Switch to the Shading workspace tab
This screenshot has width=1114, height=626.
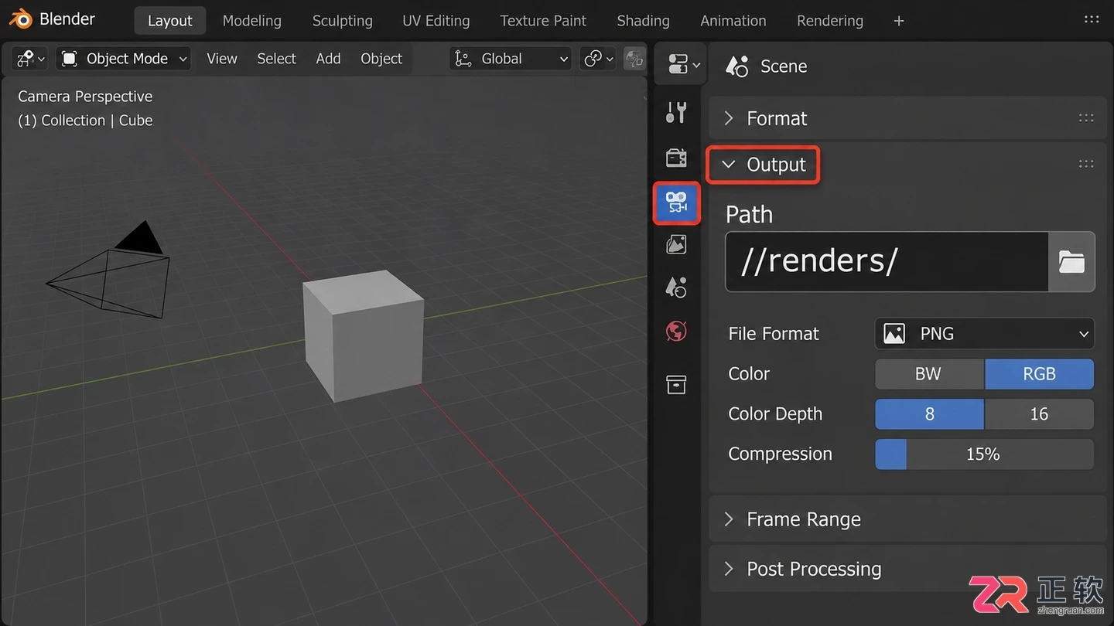pyautogui.click(x=643, y=21)
